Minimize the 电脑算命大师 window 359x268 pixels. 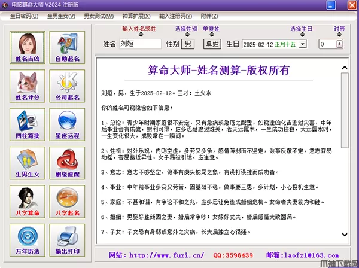coord(331,5)
